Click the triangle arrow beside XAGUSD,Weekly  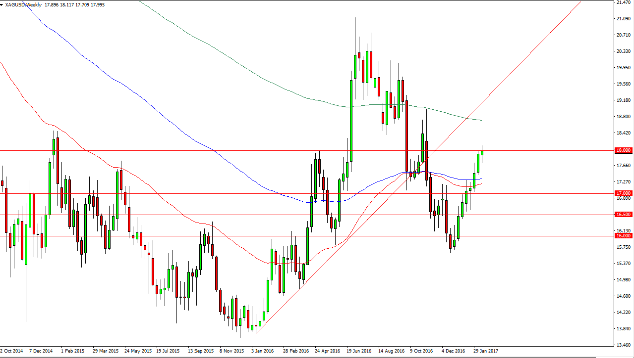(x=2, y=4)
